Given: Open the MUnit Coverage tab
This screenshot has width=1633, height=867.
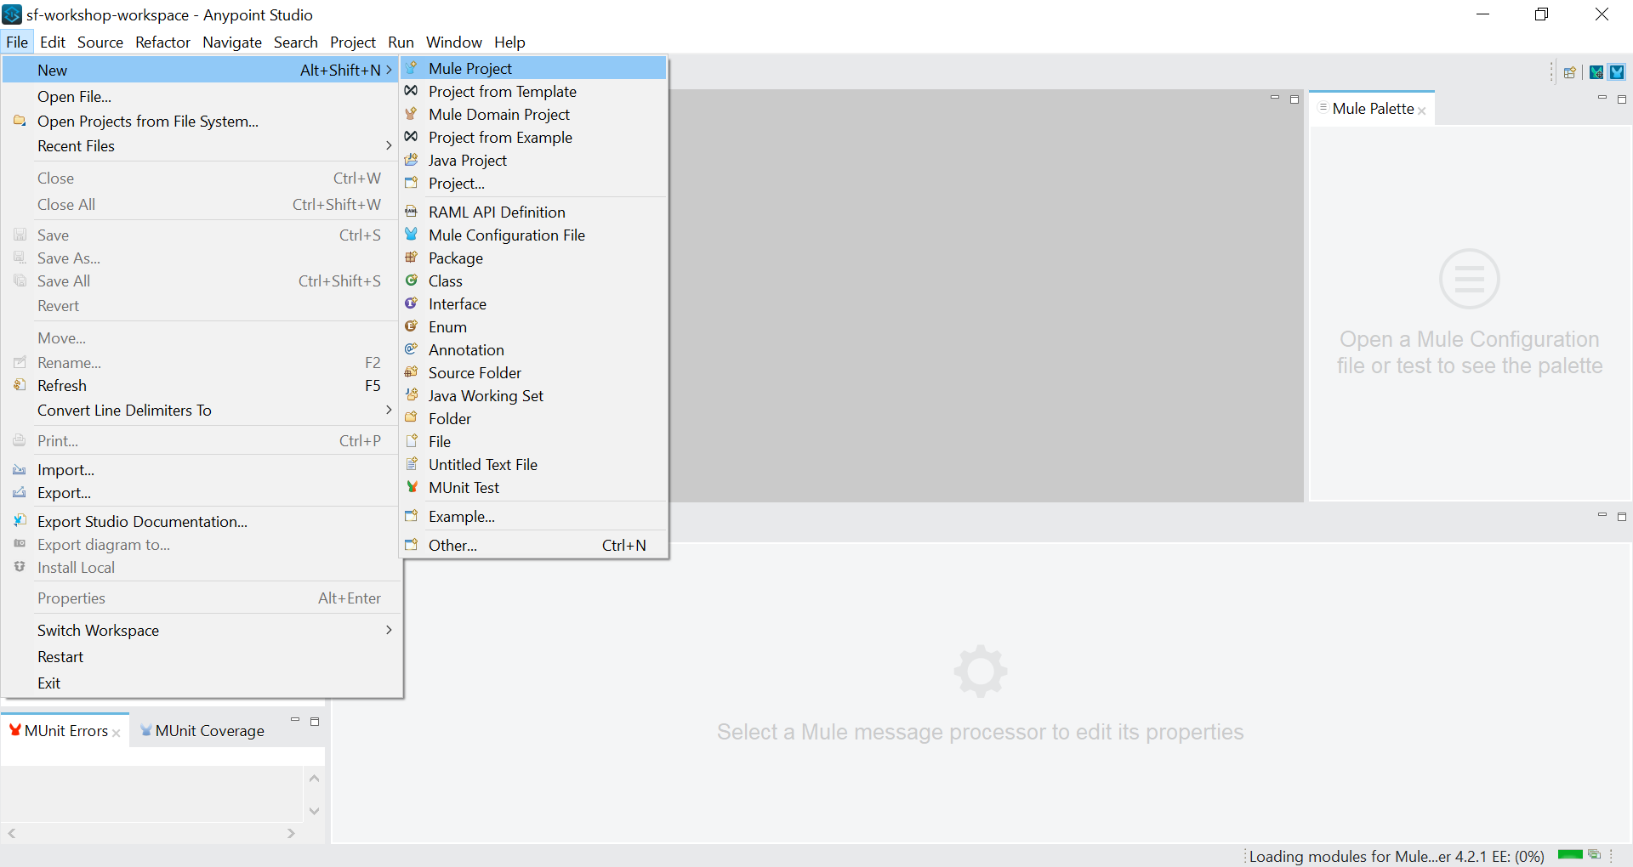Looking at the screenshot, I should click(209, 731).
